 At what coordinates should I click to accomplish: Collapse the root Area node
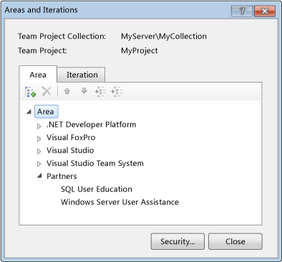pos(29,112)
